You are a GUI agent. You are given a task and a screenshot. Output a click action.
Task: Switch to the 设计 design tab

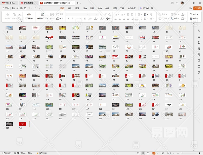click(x=77, y=8)
